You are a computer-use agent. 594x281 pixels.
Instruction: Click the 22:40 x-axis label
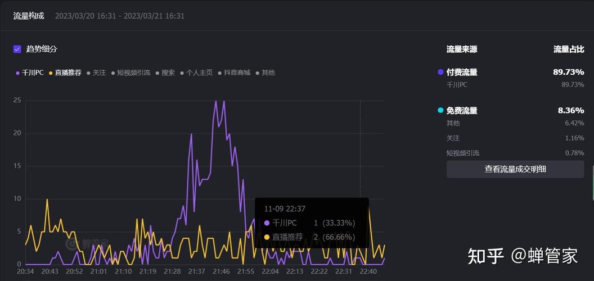368,271
